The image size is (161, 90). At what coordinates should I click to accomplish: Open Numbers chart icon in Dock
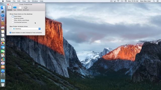[x=3, y=59]
